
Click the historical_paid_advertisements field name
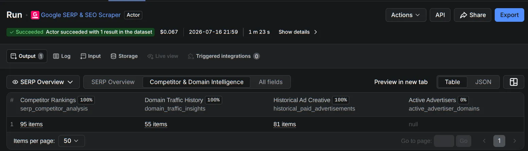(314, 109)
